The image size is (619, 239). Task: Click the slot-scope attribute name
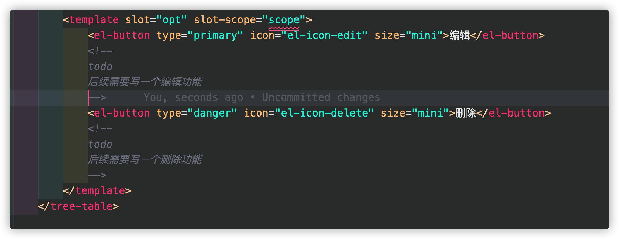pyautogui.click(x=225, y=20)
